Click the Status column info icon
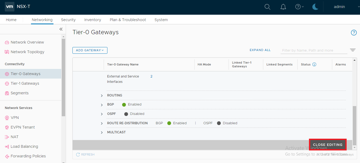 point(314,64)
